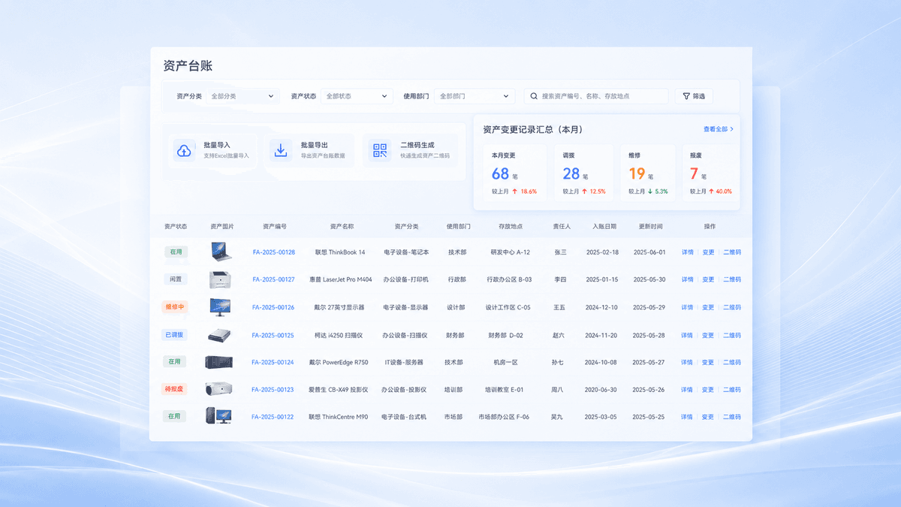Click the 入账日期 column header
901x507 pixels.
[604, 226]
